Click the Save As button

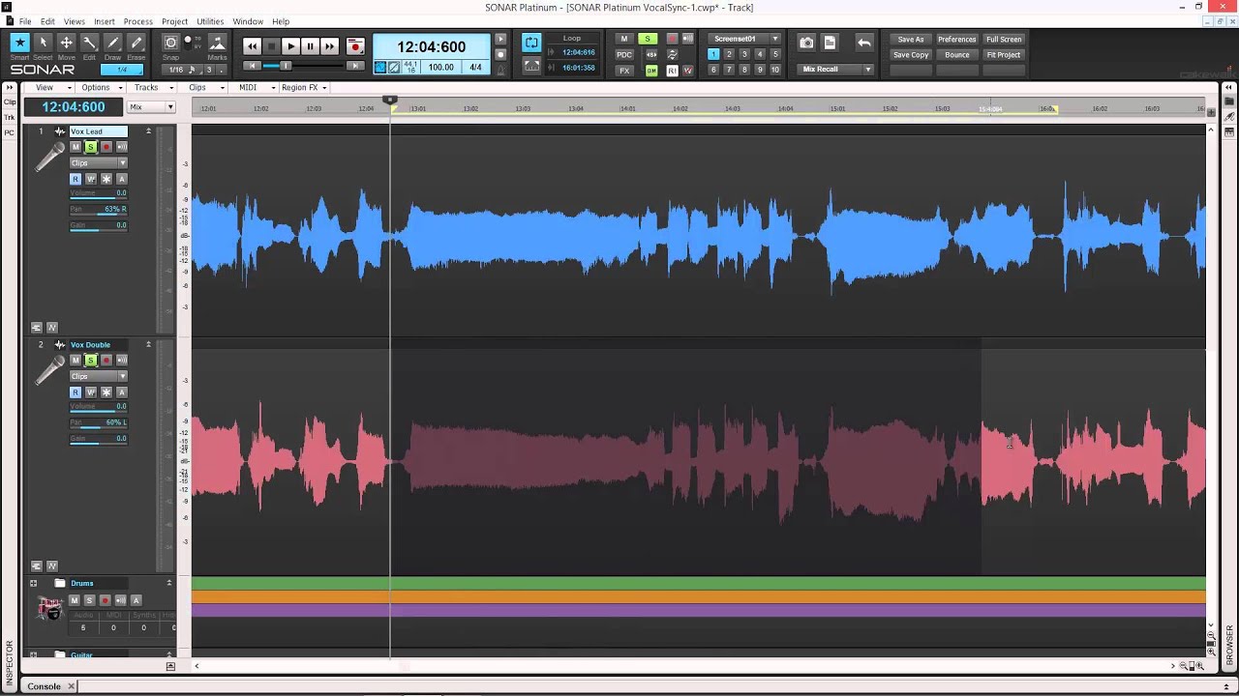click(911, 40)
